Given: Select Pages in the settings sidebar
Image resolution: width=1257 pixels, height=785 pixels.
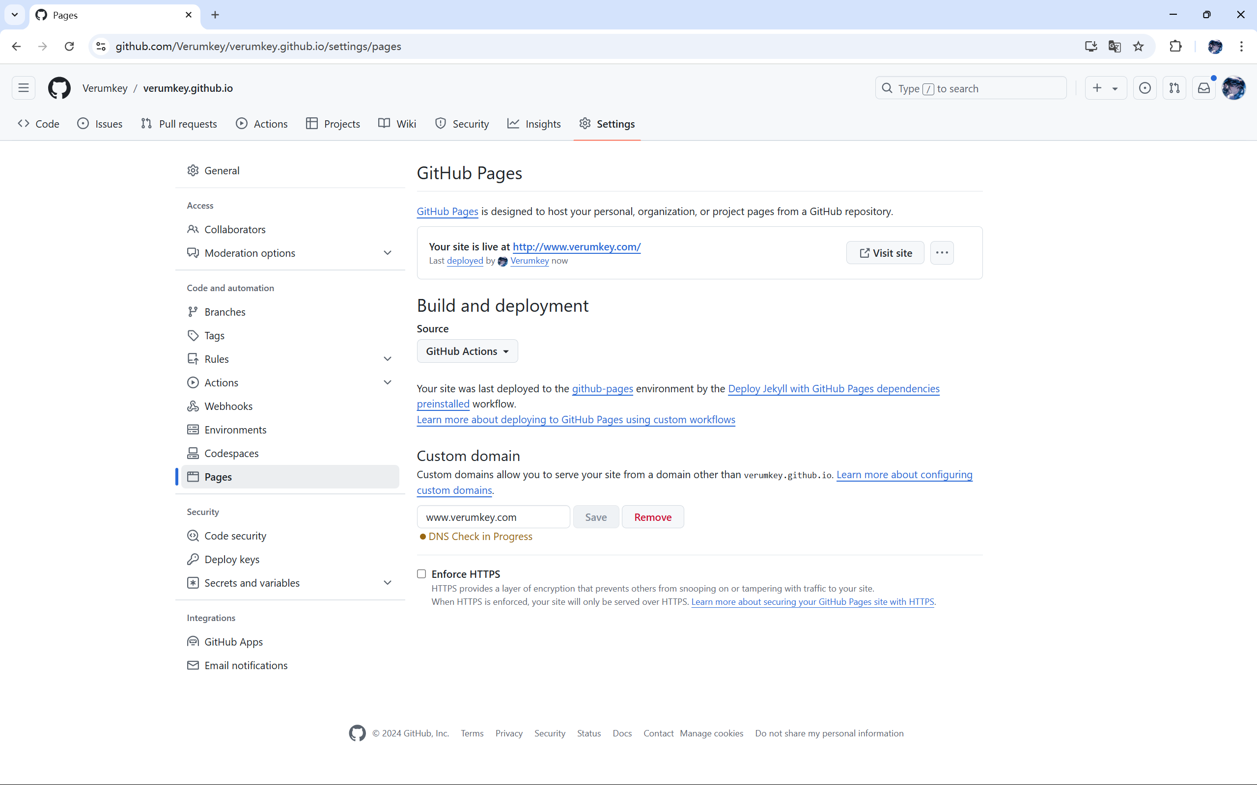Looking at the screenshot, I should click(x=290, y=477).
